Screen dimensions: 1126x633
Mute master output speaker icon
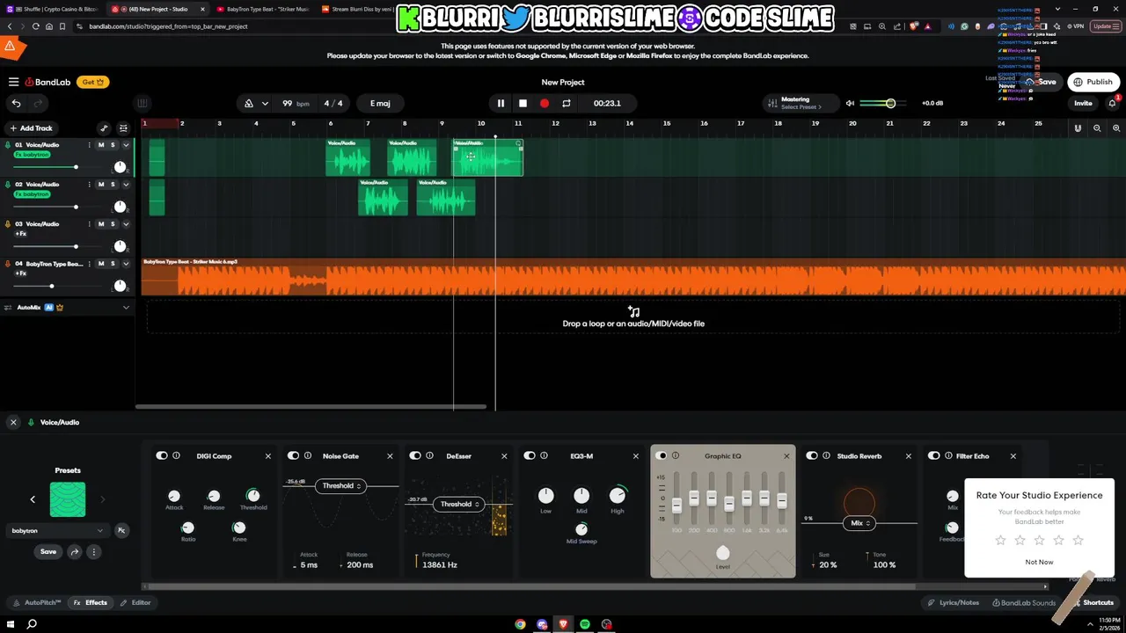(x=850, y=103)
